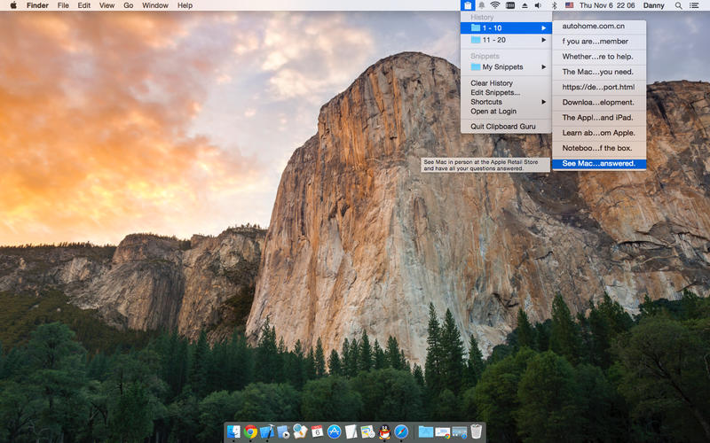Toggle Open at Login option
The image size is (710, 443).
pos(493,112)
